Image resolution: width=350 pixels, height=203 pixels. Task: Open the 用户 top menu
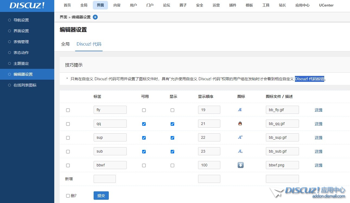pyautogui.click(x=133, y=5)
